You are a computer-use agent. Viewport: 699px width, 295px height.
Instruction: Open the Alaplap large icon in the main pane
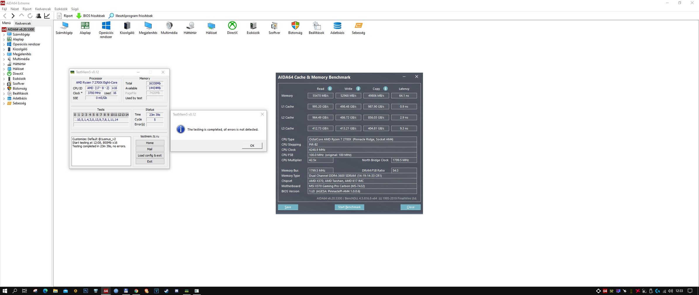click(85, 28)
